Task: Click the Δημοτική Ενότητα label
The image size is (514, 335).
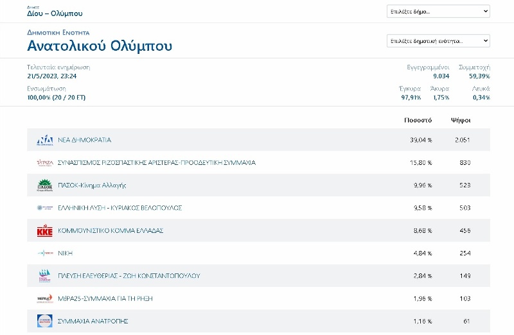Action: (x=58, y=33)
